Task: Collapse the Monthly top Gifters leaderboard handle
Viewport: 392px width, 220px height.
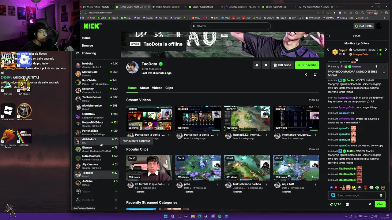Action: click(357, 60)
